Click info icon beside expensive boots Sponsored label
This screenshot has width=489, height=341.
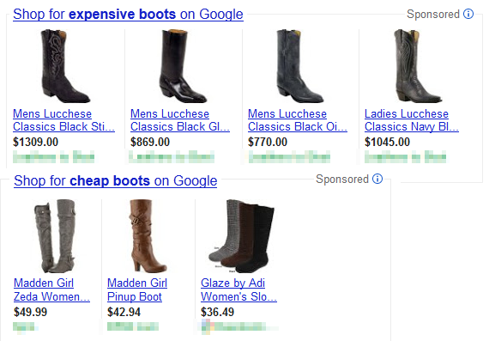pyautogui.click(x=468, y=14)
